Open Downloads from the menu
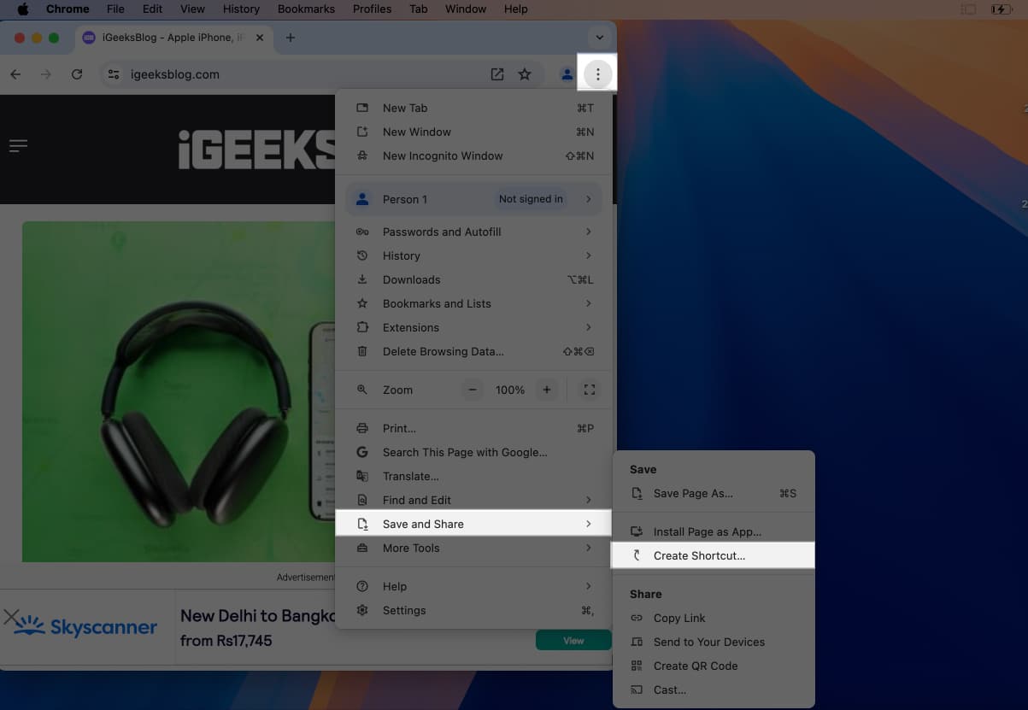This screenshot has height=710, width=1028. tap(474, 279)
